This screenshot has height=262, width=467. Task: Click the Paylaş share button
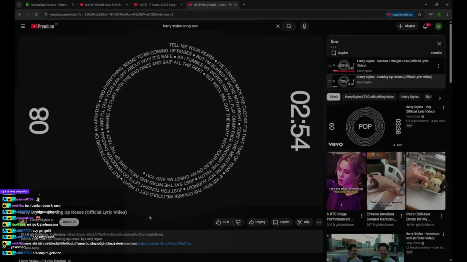[257, 222]
